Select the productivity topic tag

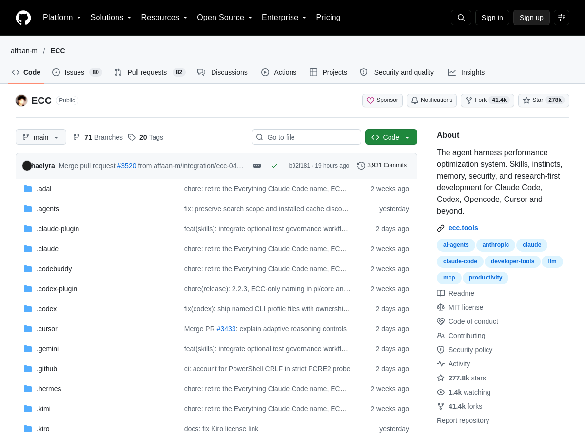coord(486,278)
